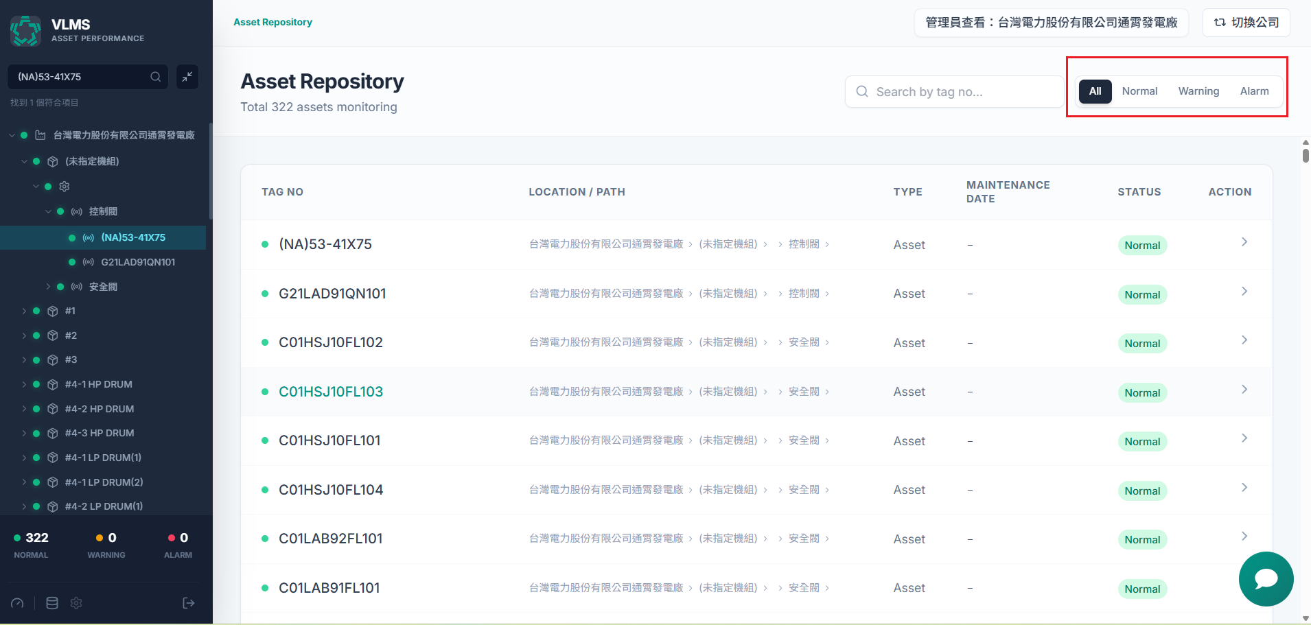Open the chat bubble widget
This screenshot has width=1311, height=625.
click(1266, 579)
